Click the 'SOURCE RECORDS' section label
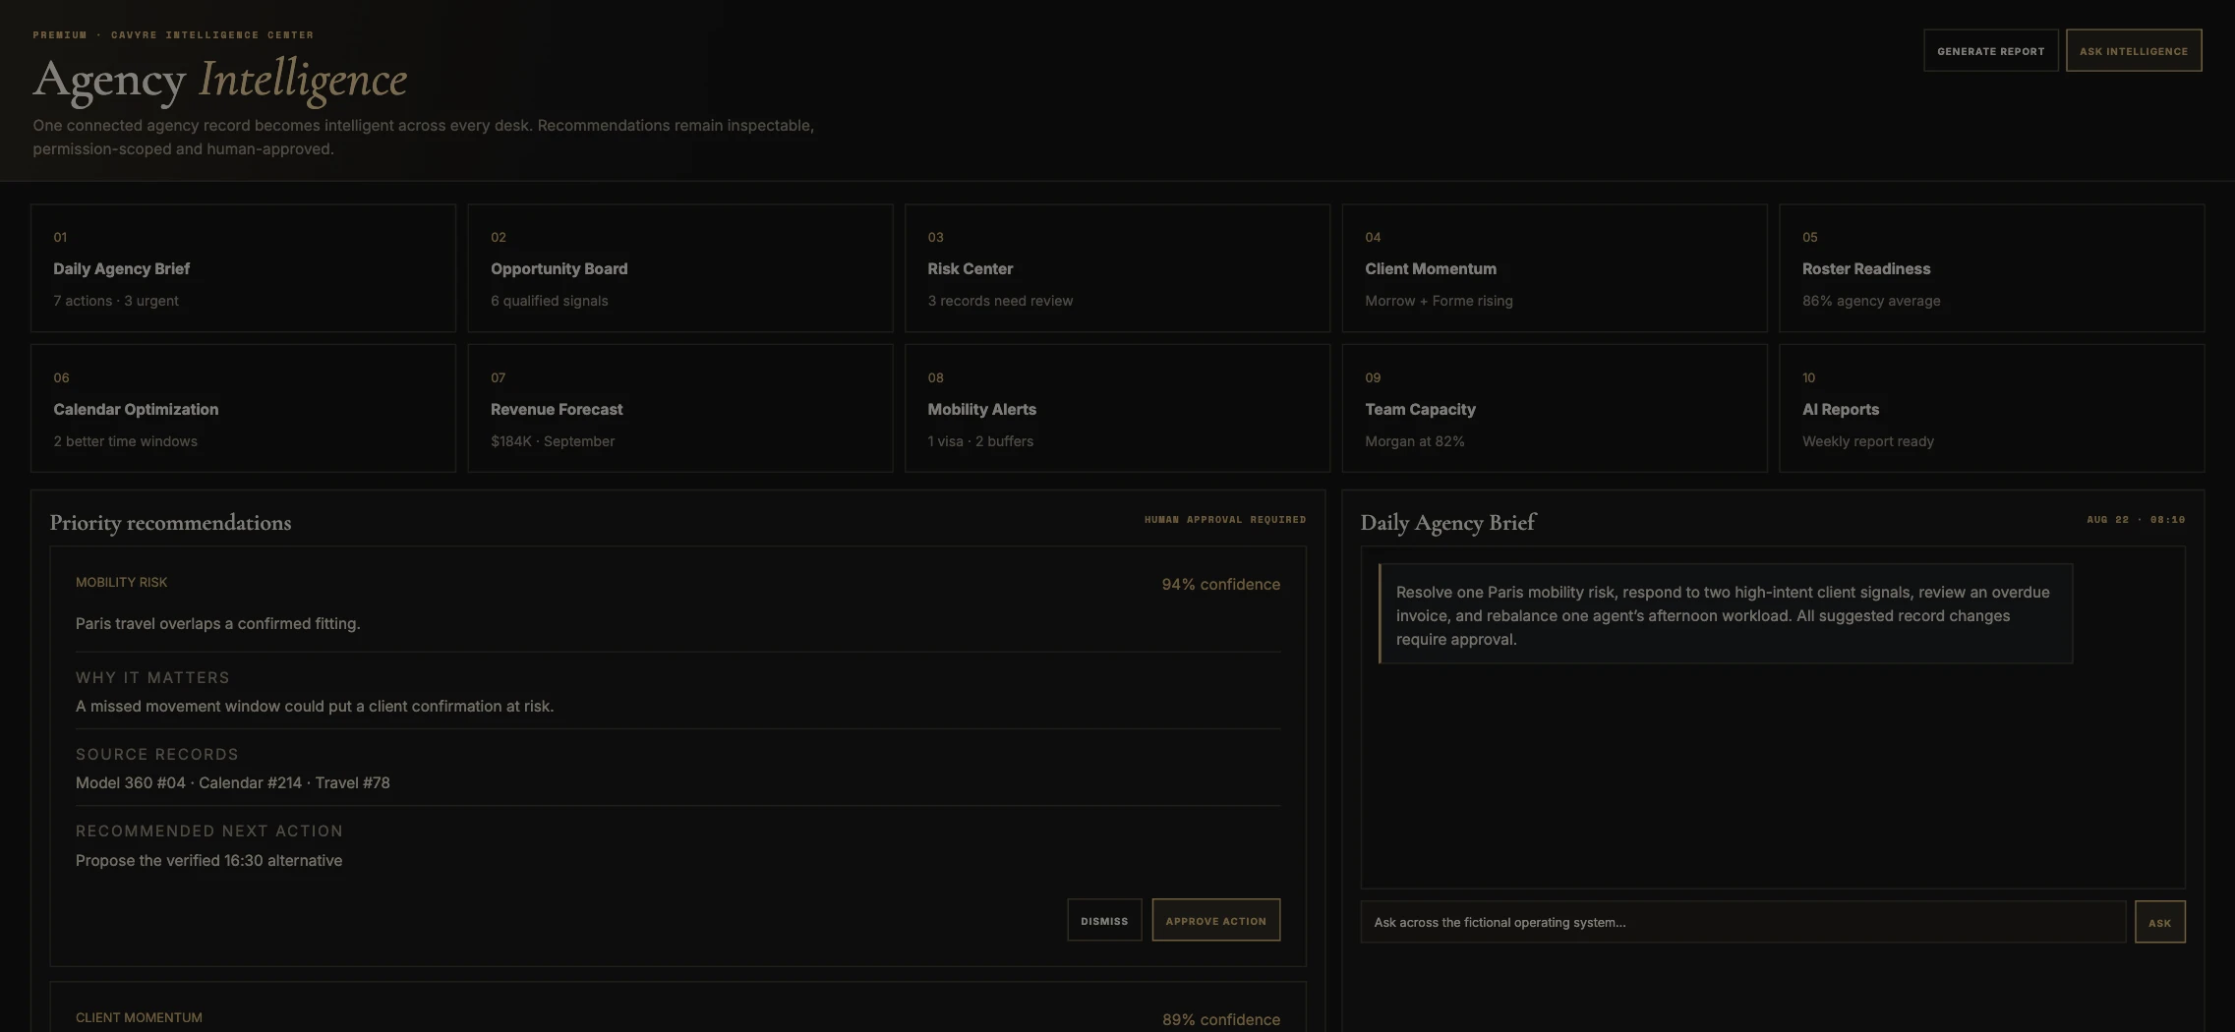2235x1032 pixels. pyautogui.click(x=157, y=754)
